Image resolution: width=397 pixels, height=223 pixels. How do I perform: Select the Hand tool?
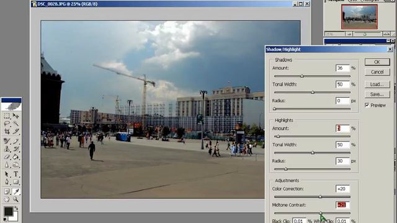[7, 199]
